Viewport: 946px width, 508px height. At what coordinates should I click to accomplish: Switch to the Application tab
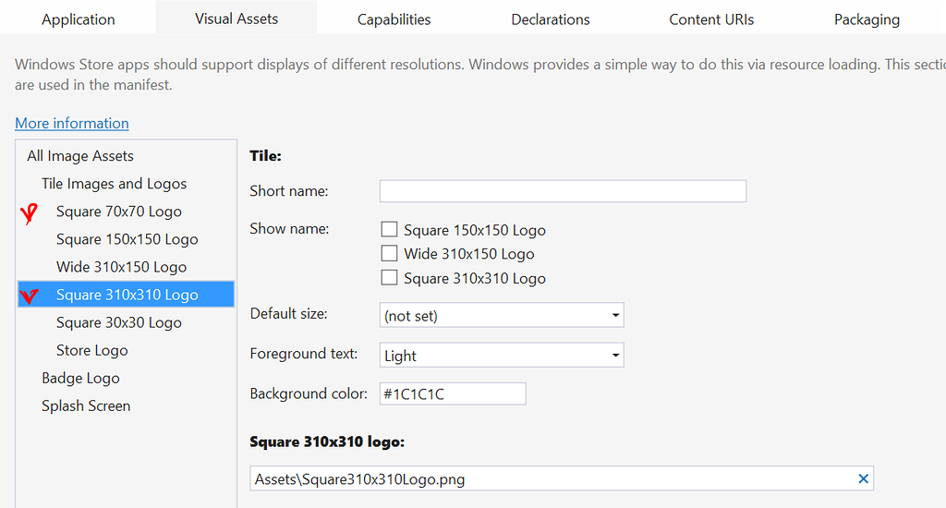pyautogui.click(x=79, y=18)
